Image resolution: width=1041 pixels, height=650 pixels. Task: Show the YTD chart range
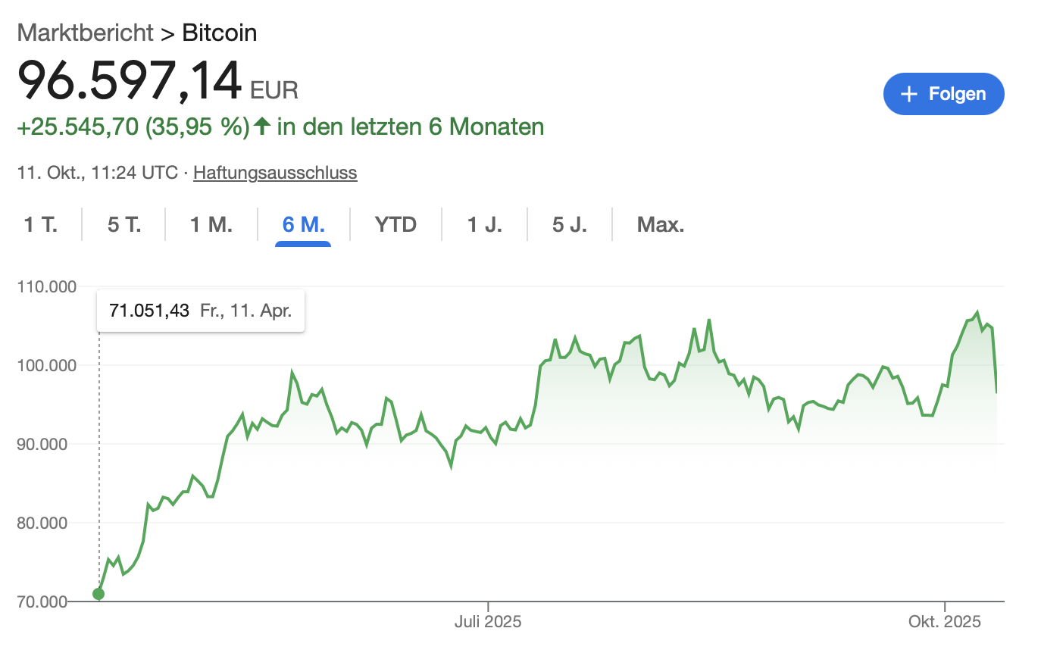[x=395, y=225]
